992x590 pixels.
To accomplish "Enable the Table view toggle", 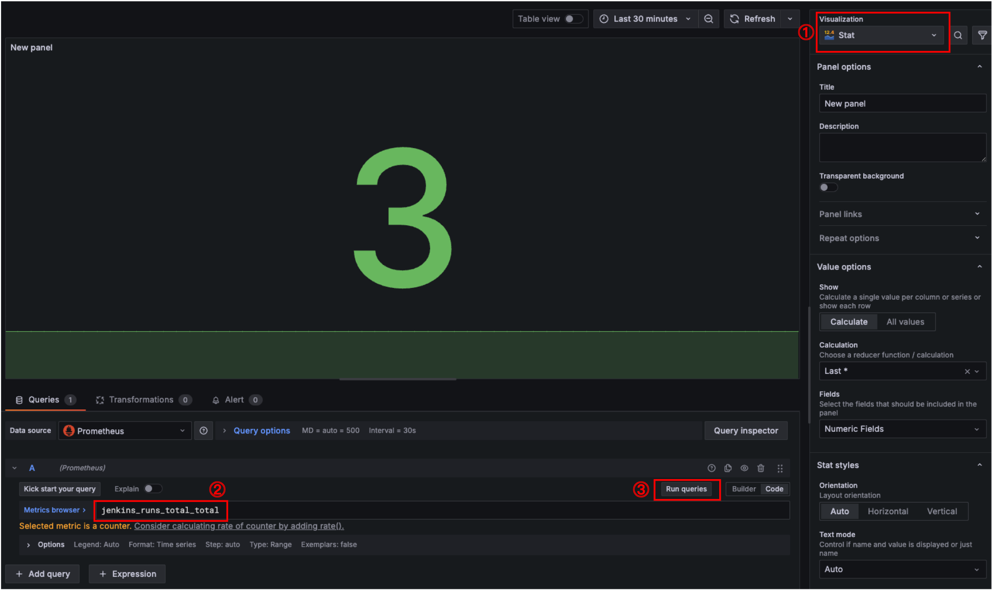I will pyautogui.click(x=573, y=19).
